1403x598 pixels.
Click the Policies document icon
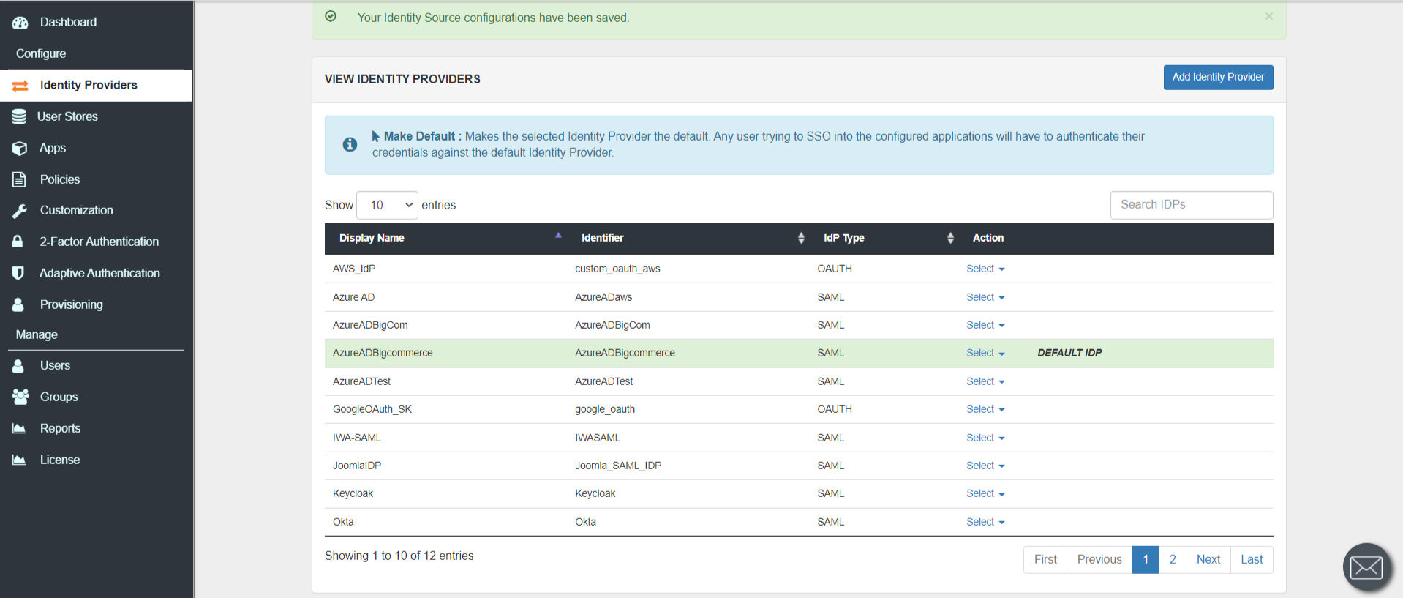pyautogui.click(x=20, y=179)
